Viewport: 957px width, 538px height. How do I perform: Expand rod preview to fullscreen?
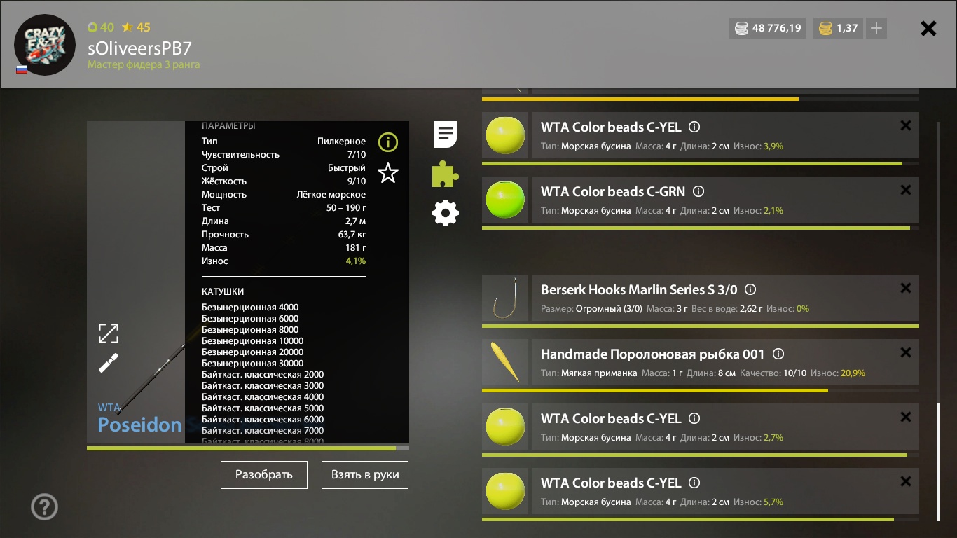pyautogui.click(x=109, y=333)
